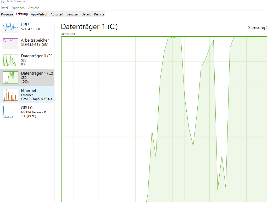Select the CPU label in sidebar
This screenshot has height=202, width=267.
click(x=25, y=25)
